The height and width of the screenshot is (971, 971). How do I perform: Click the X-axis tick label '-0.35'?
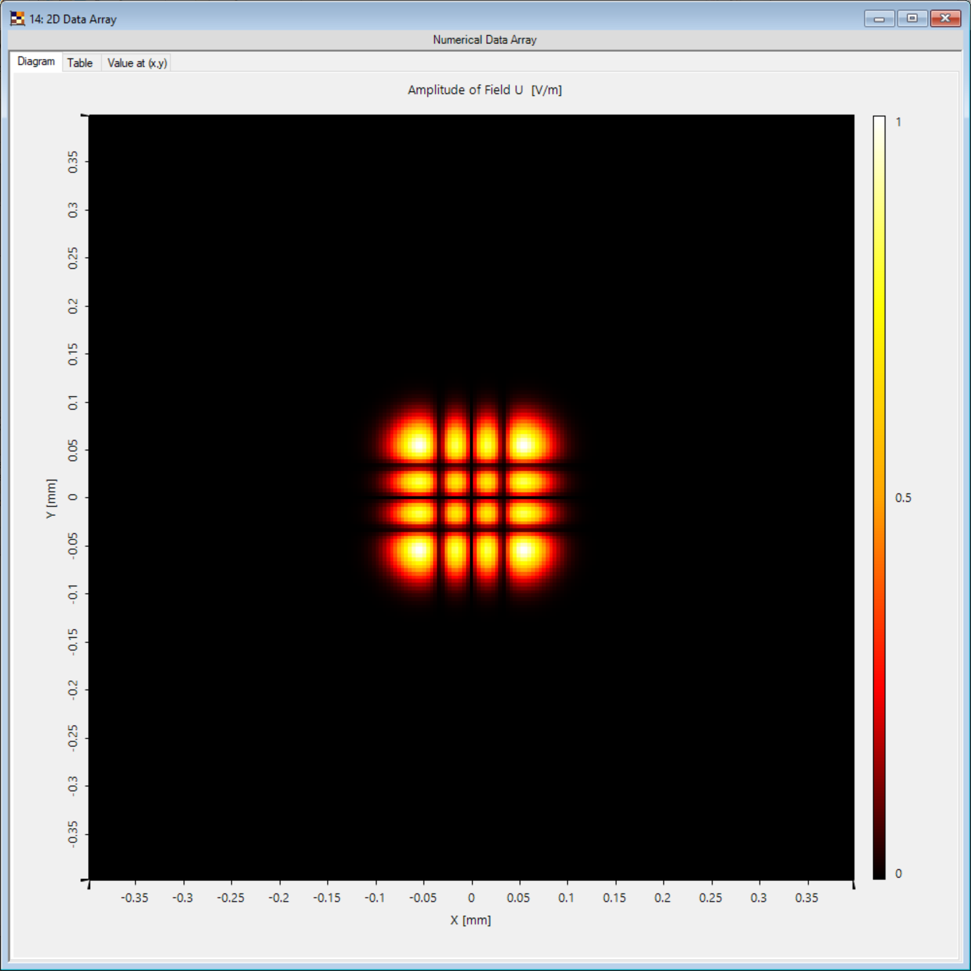(x=135, y=898)
